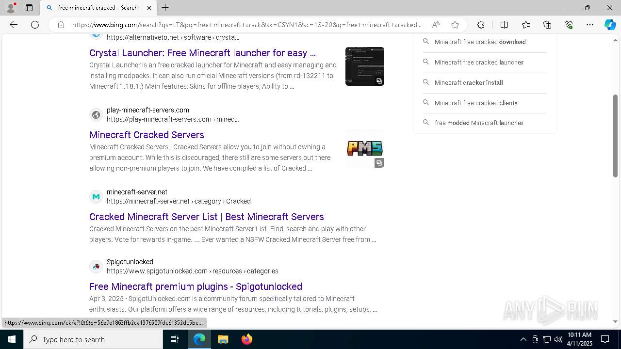The height and width of the screenshot is (349, 621).
Task: Refresh the current page
Action: click(35, 25)
